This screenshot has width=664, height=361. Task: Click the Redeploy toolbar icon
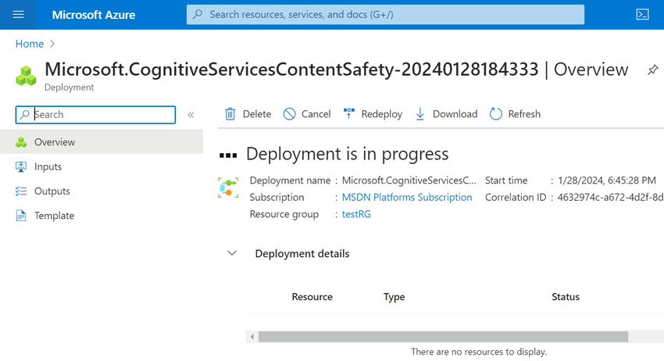point(349,114)
